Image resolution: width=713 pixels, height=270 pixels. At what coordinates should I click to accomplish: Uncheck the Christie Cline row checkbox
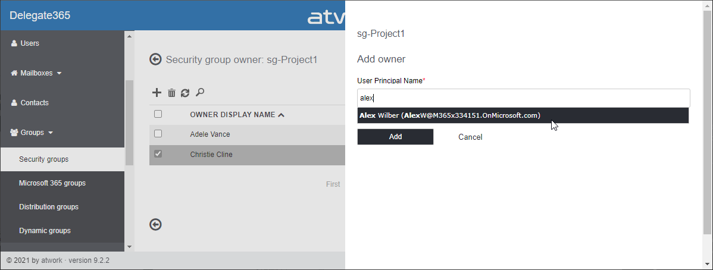point(158,154)
